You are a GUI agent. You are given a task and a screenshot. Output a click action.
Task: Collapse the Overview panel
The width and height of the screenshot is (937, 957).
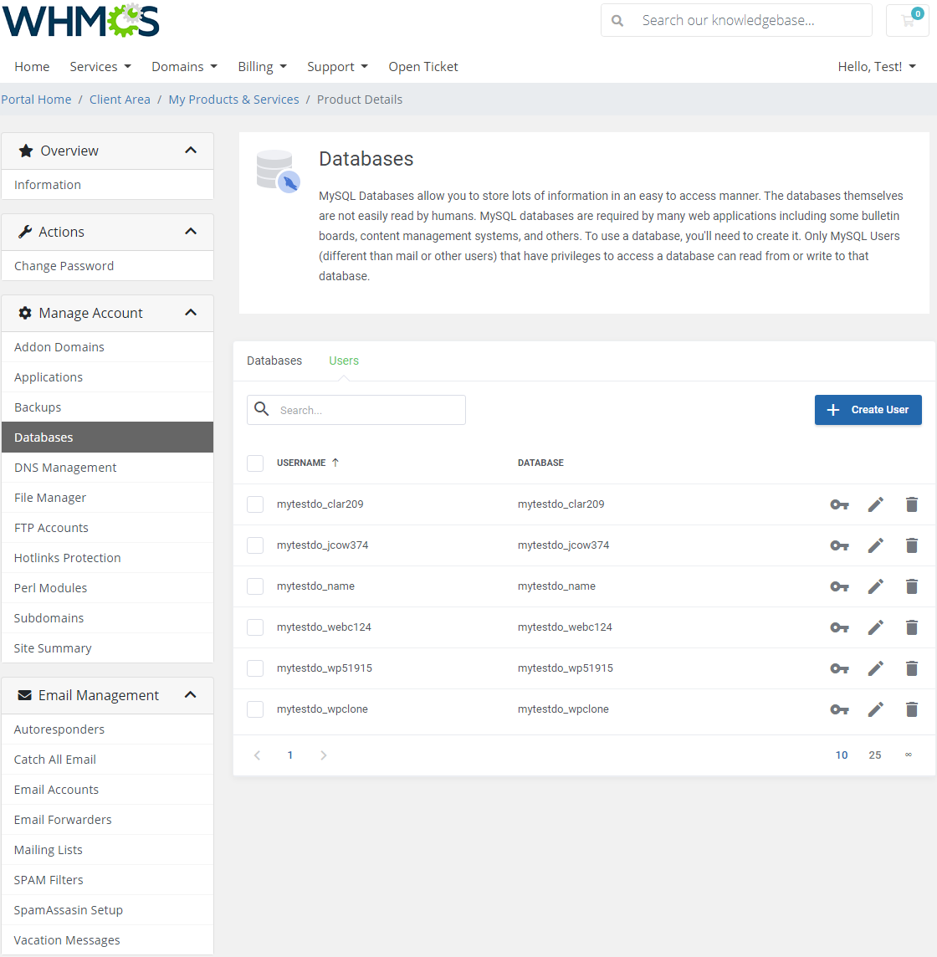pos(191,150)
